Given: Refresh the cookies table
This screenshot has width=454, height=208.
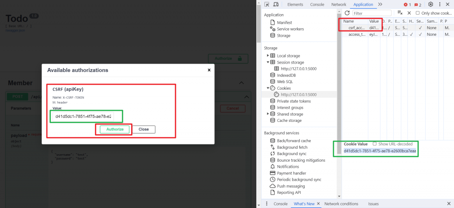Looking at the screenshot, I should coord(347,13).
